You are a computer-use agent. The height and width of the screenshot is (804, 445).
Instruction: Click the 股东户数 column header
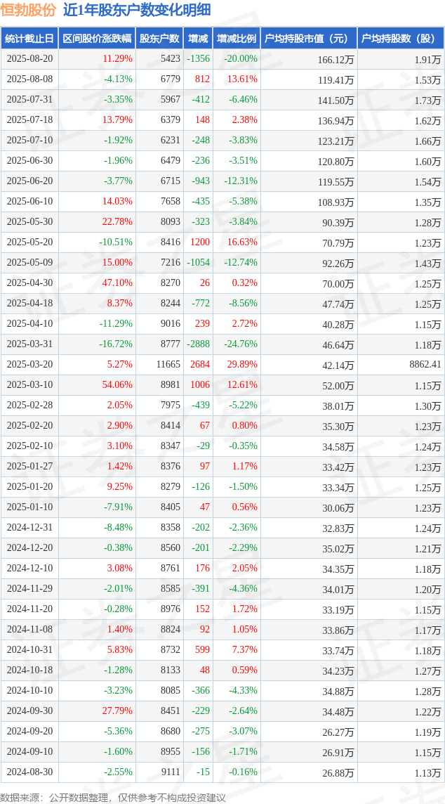pyautogui.click(x=159, y=39)
